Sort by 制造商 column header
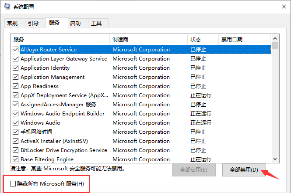The image size is (291, 193). 148,39
